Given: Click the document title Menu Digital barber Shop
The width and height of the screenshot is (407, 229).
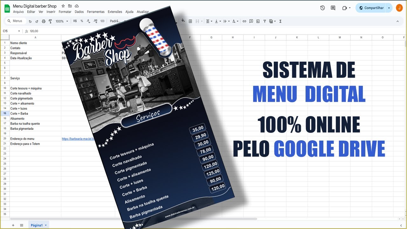Looking at the screenshot, I should 35,6.
